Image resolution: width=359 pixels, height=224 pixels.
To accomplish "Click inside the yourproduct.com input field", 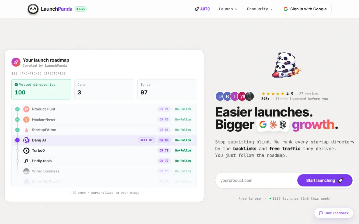I will [x=257, y=181].
